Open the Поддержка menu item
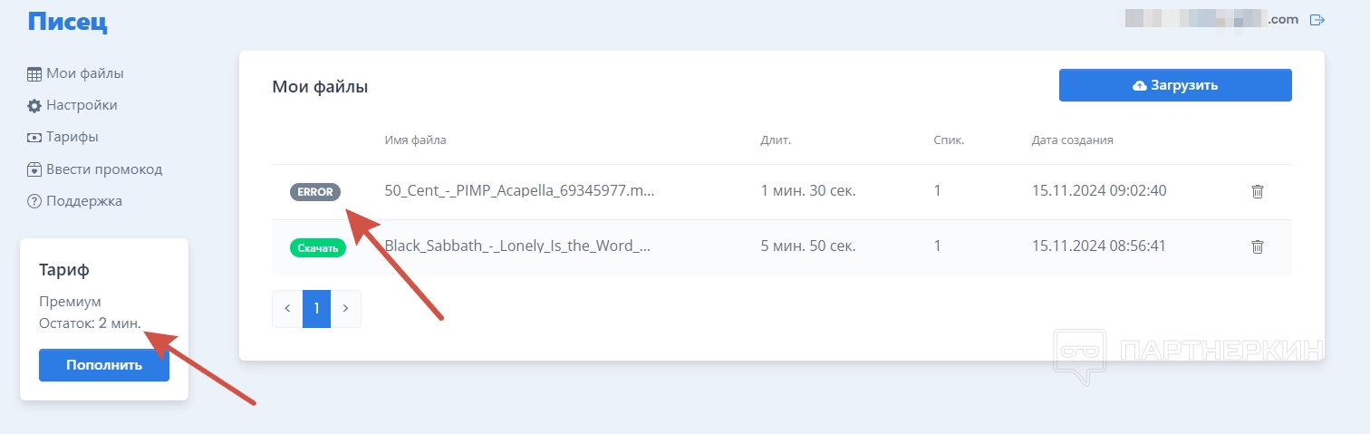 tap(83, 200)
